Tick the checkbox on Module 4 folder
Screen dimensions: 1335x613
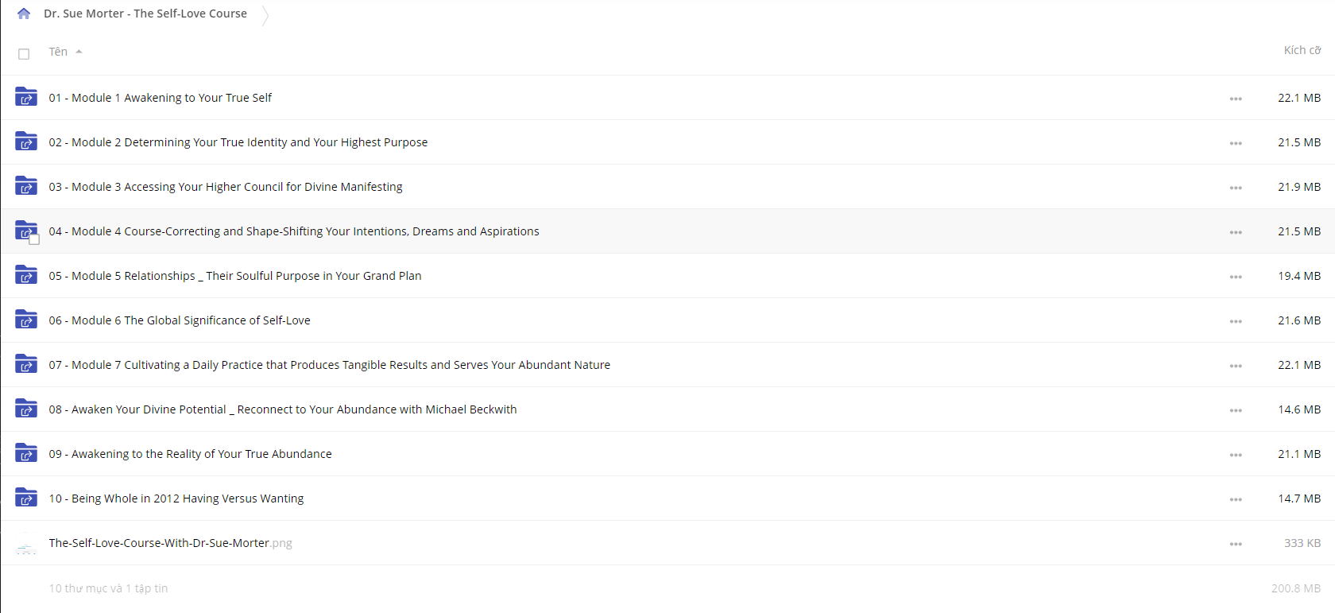[x=34, y=239]
